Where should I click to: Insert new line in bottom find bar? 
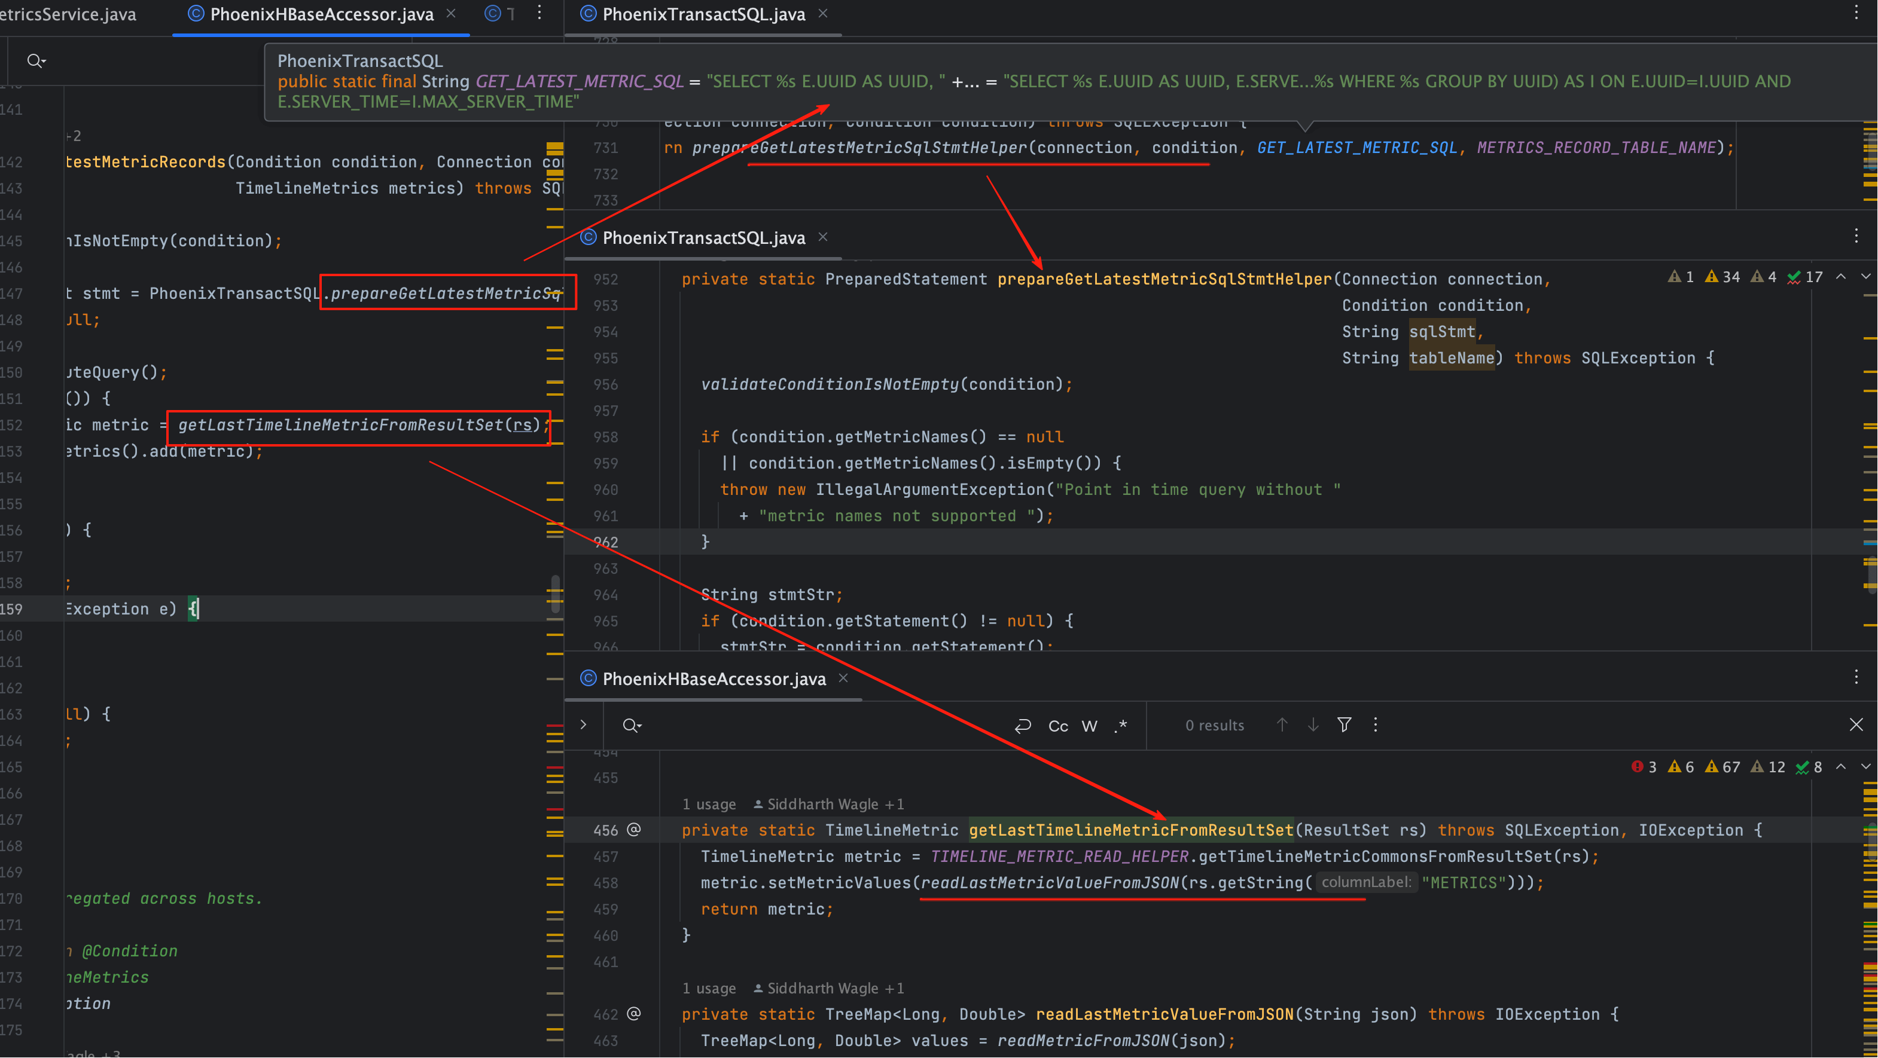tap(1023, 726)
